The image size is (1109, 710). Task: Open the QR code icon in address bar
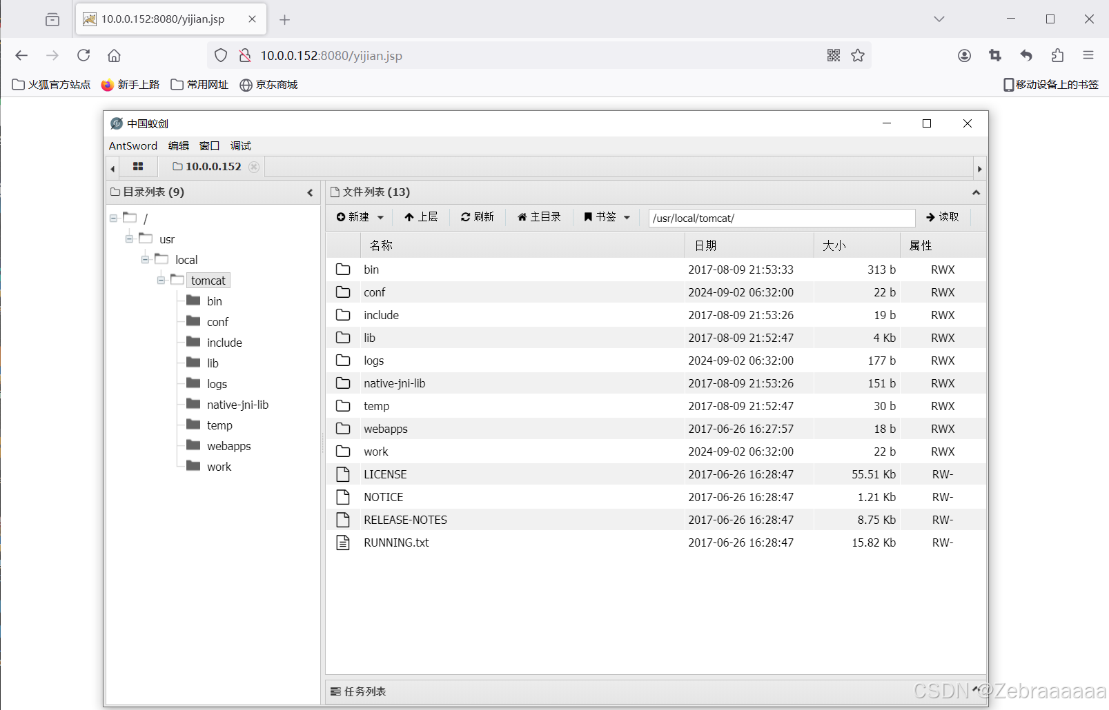point(834,55)
